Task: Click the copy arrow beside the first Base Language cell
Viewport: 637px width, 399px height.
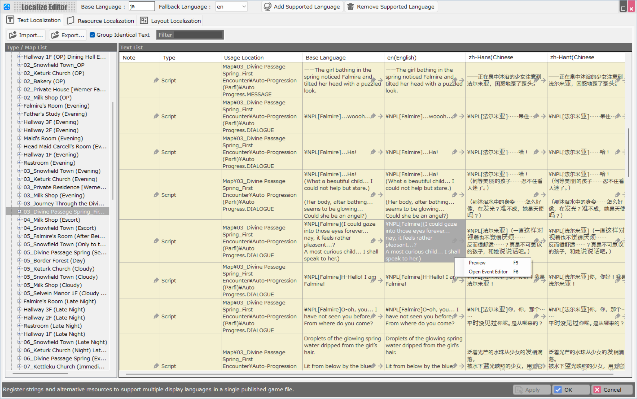Action: pos(380,80)
